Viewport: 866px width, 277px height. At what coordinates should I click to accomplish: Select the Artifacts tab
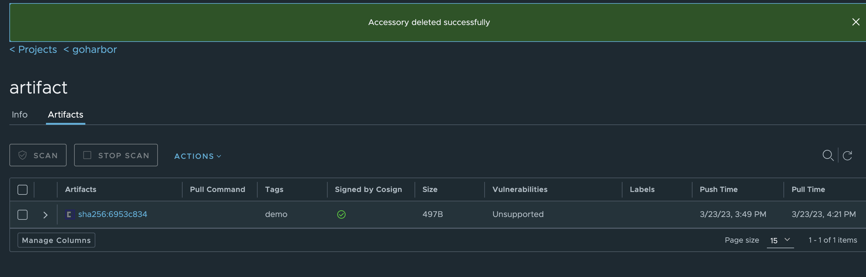(65, 115)
